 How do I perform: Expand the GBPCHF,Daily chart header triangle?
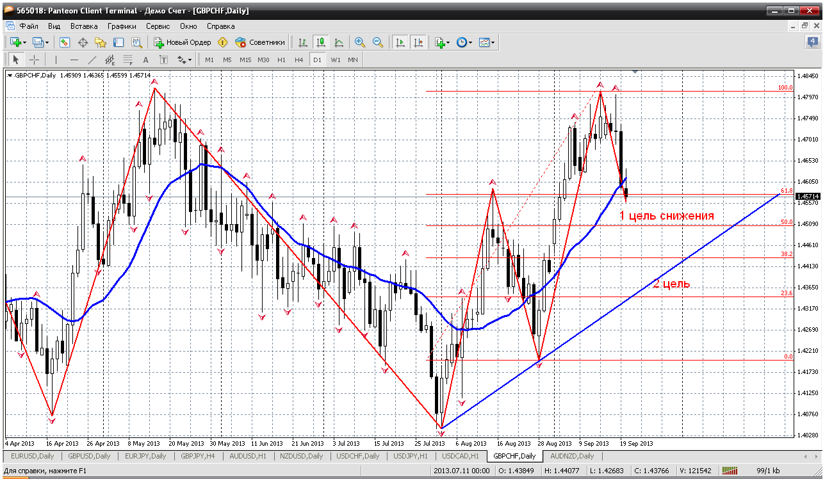(10, 76)
